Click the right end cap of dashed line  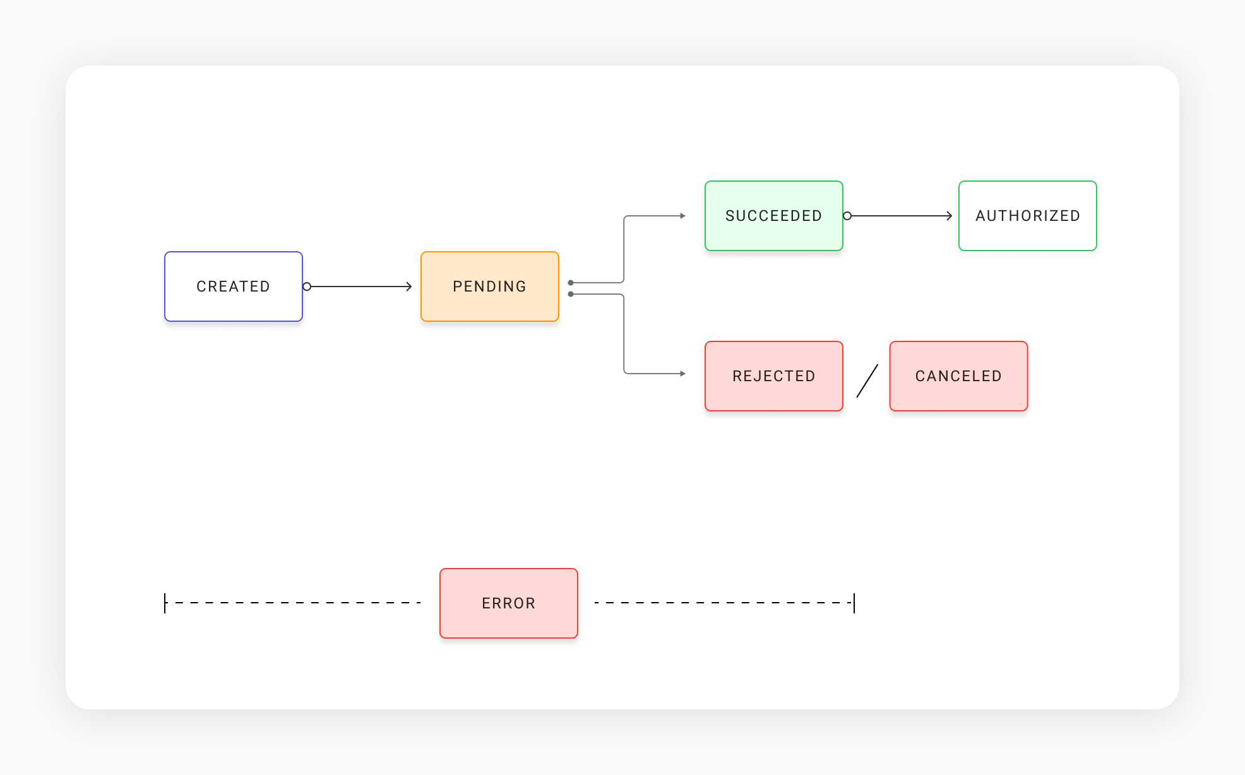[x=854, y=603]
